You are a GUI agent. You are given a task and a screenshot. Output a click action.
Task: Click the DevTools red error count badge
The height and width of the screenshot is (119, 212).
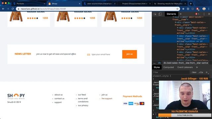pos(197,14)
